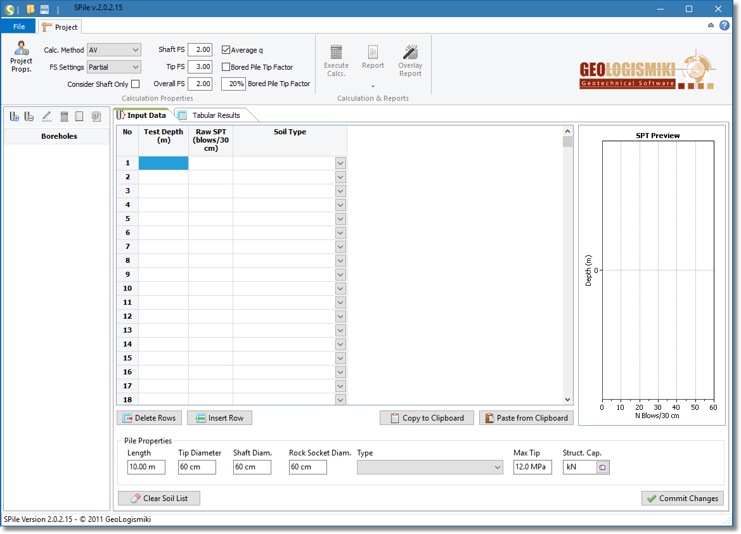The height and width of the screenshot is (534, 741).
Task: Open Overlay Report
Action: pyautogui.click(x=409, y=60)
